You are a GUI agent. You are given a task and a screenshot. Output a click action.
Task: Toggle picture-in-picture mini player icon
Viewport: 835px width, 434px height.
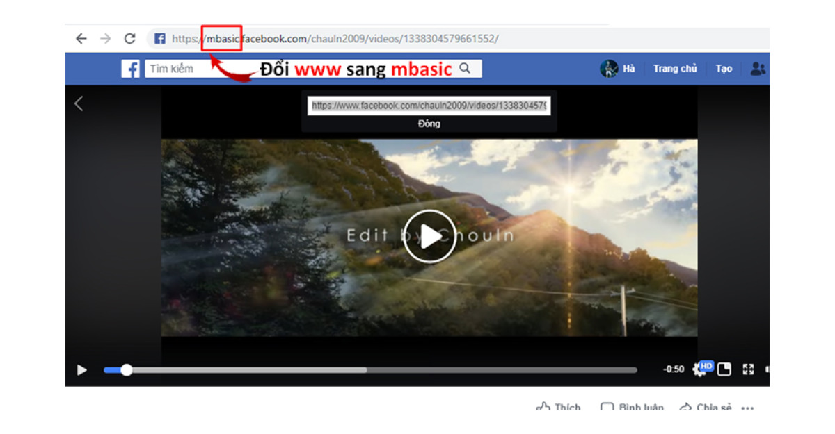click(x=724, y=369)
